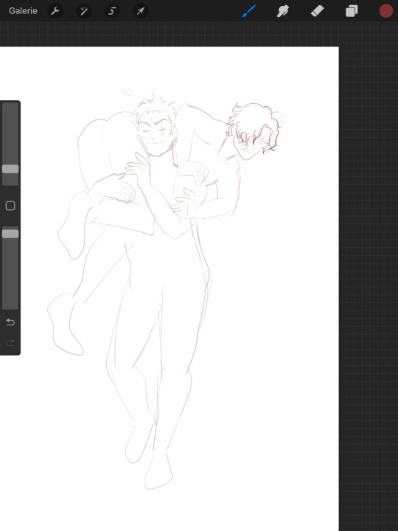The height and width of the screenshot is (531, 398).
Task: Open the red active color swatch
Action: (x=385, y=11)
